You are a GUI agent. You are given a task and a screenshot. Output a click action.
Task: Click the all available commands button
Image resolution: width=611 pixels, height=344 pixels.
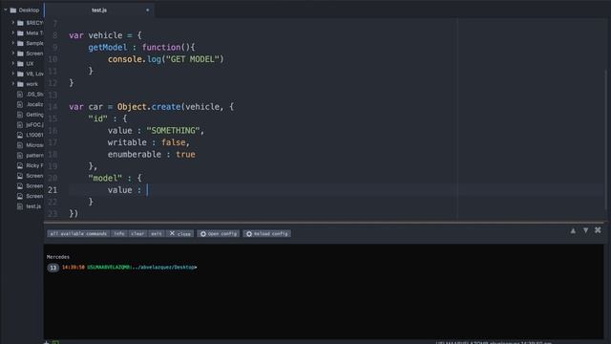click(x=78, y=233)
